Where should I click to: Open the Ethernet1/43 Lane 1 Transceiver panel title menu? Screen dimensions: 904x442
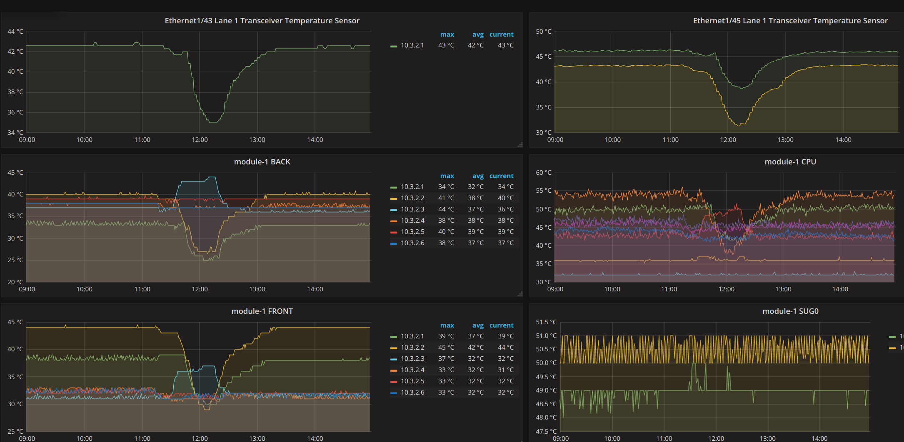262,21
